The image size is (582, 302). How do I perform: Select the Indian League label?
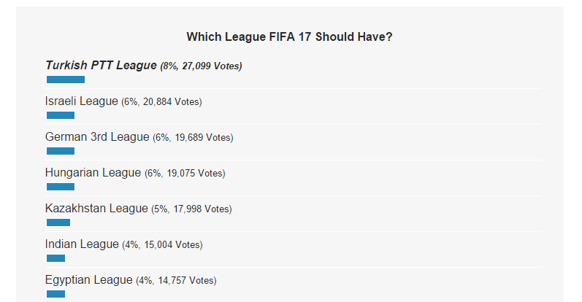click(82, 244)
